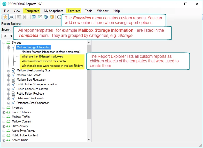Expand the Mailbox Size Fluctuation node
Image resolution: width=203 pixels, height=148 pixels.
click(9, 80)
